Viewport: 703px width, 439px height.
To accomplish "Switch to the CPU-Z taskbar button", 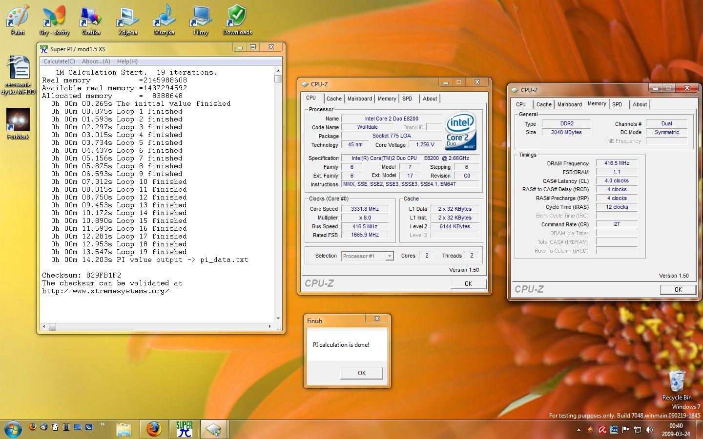I will [213, 430].
